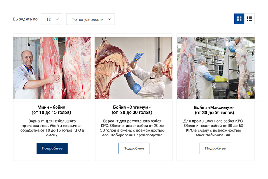Switch to the grid view layout icon
This screenshot has height=179, width=268.
click(239, 19)
